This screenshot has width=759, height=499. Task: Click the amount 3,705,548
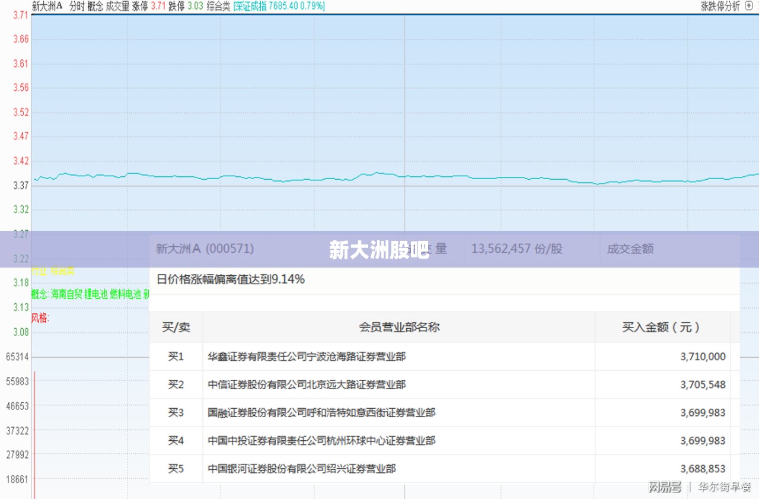click(703, 384)
